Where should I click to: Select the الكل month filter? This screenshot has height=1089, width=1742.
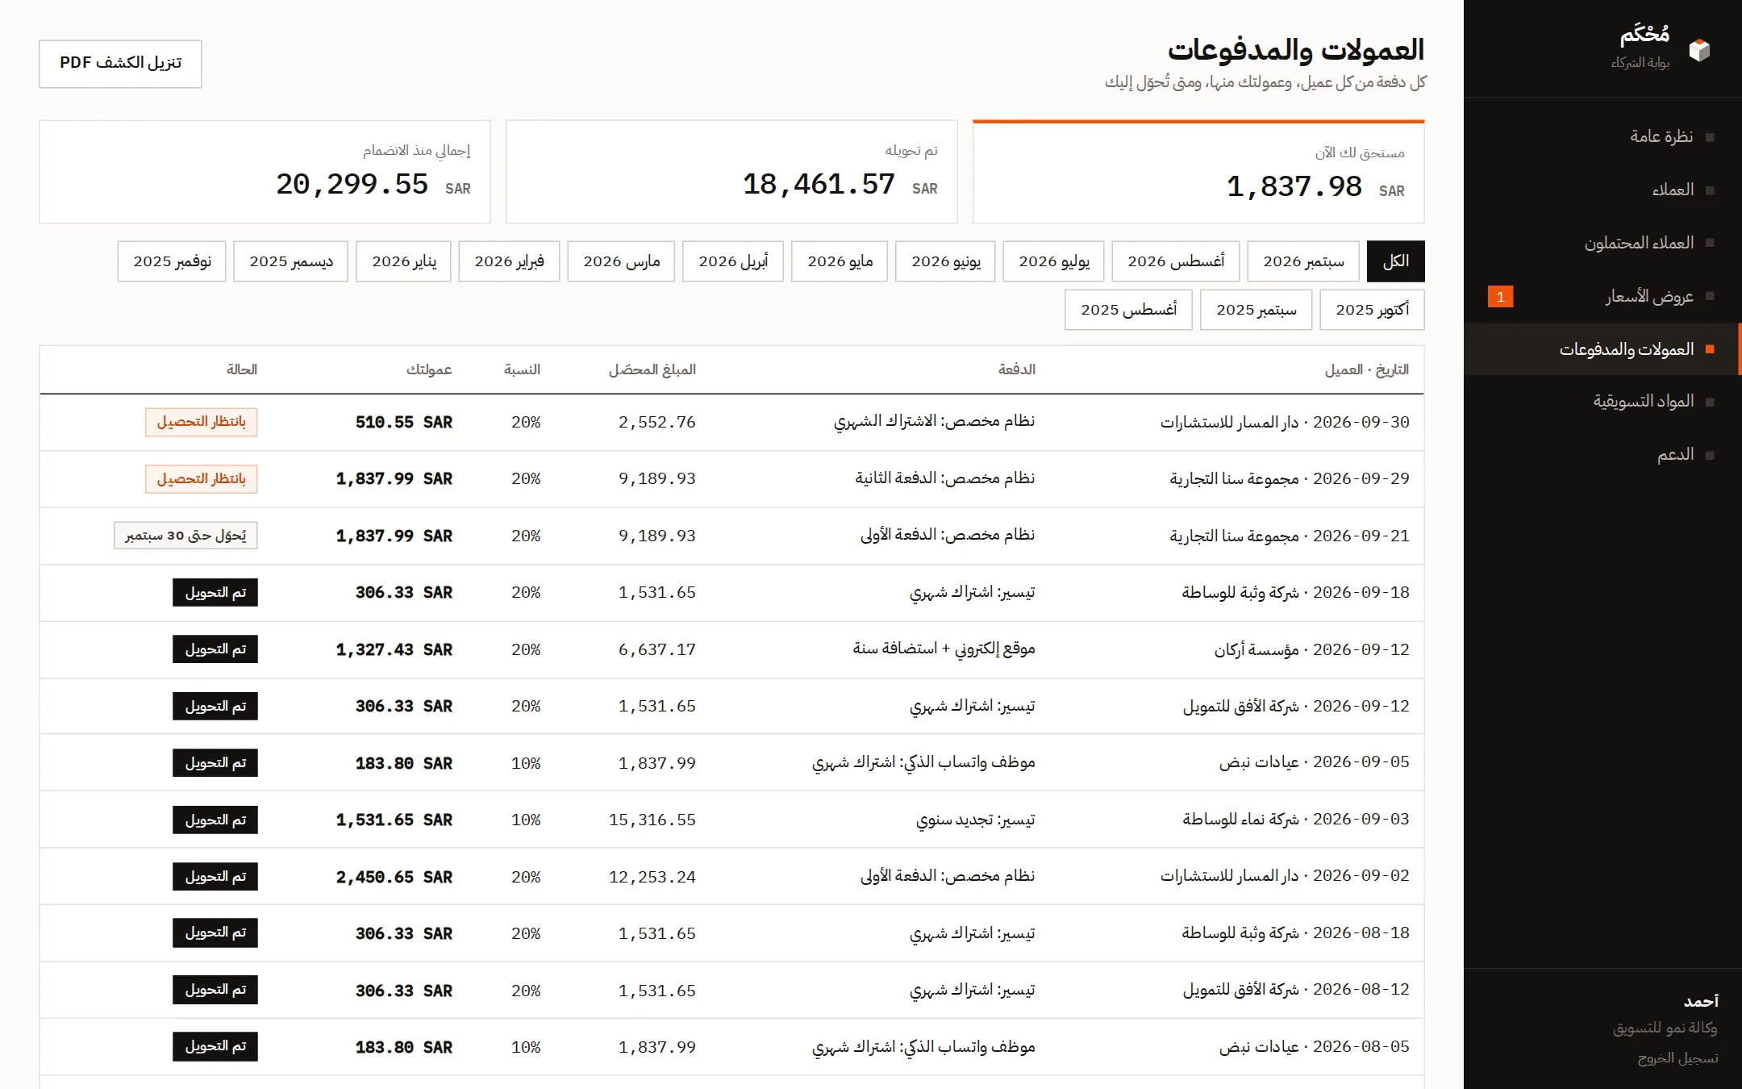pyautogui.click(x=1395, y=261)
